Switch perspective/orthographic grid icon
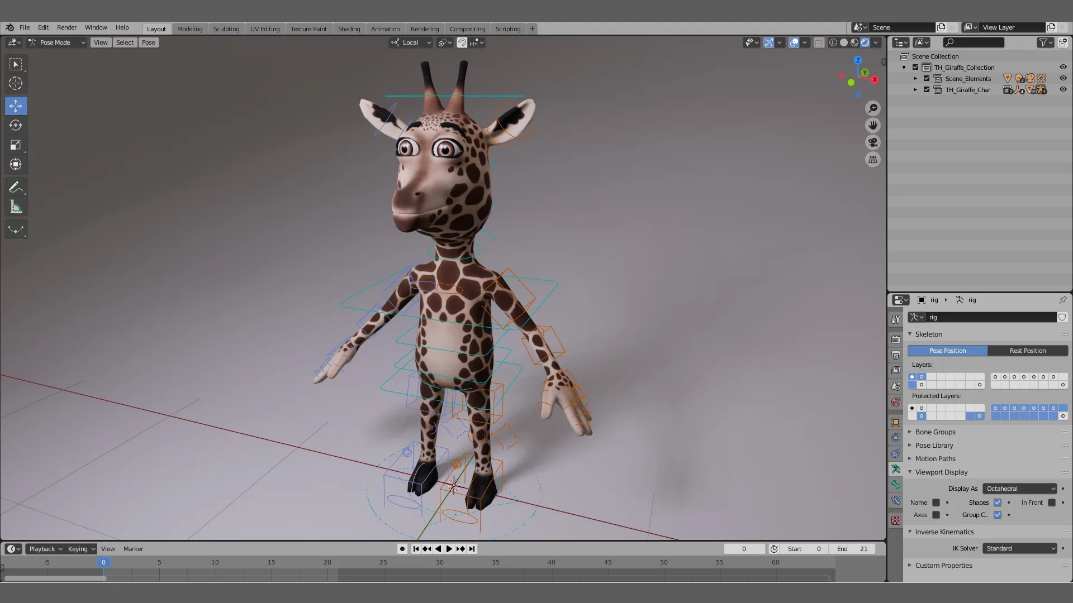Screen dimensions: 1073x603 coord(872,160)
